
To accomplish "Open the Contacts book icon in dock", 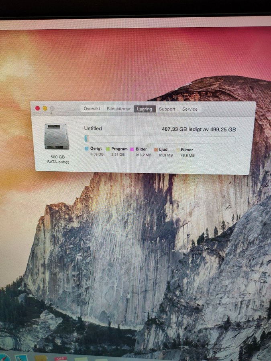I will tap(41, 358).
